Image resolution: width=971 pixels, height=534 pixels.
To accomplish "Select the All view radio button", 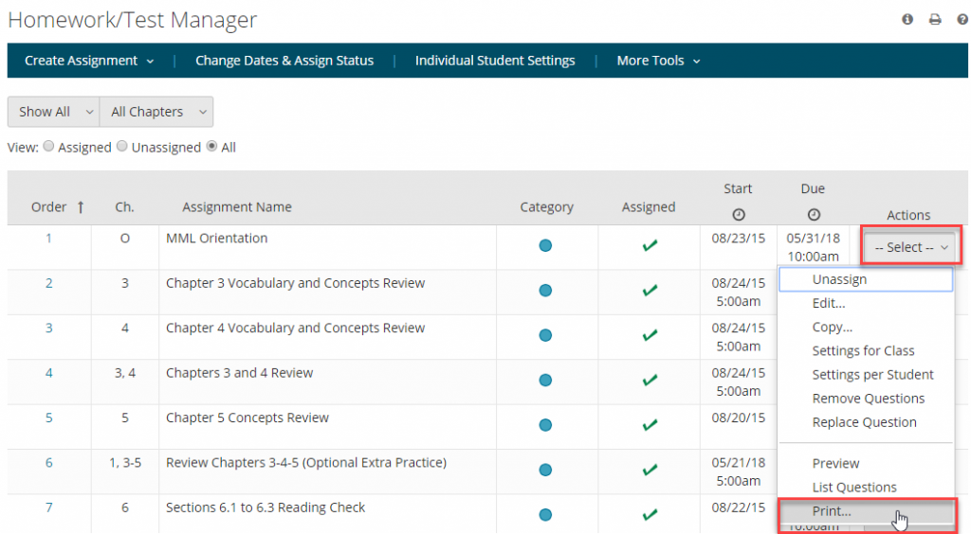I will [212, 147].
